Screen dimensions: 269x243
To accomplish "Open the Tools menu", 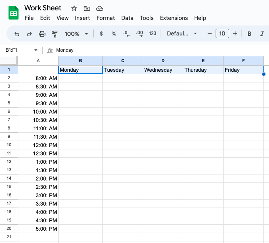I will tap(147, 18).
